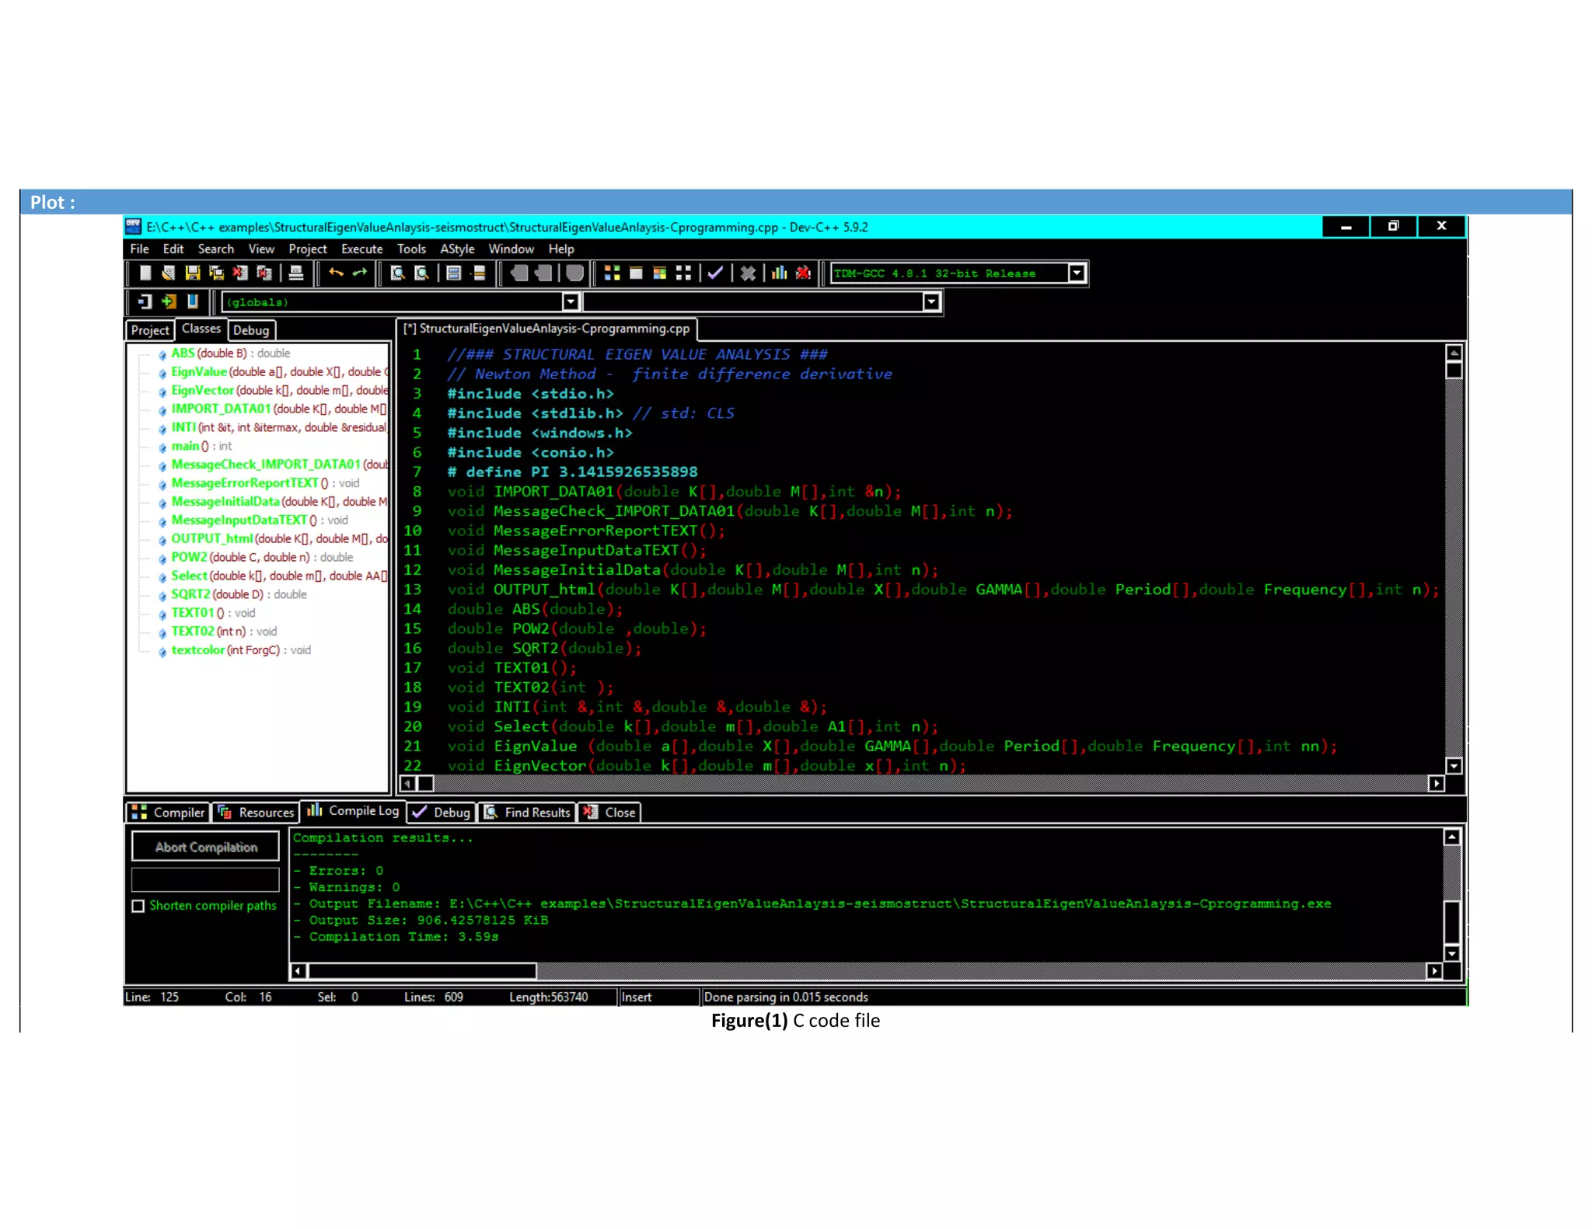The image size is (1592, 1229).
Task: Open the AStyle menu
Action: point(457,249)
